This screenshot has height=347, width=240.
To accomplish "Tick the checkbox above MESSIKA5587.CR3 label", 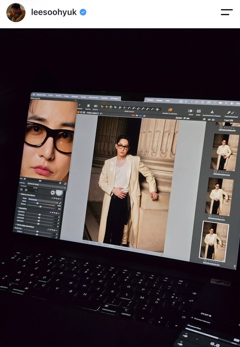I will [215, 171].
